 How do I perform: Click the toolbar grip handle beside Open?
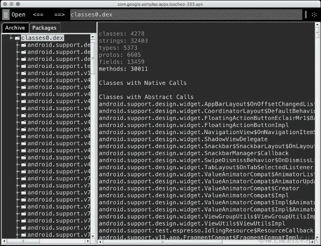coord(6,15)
